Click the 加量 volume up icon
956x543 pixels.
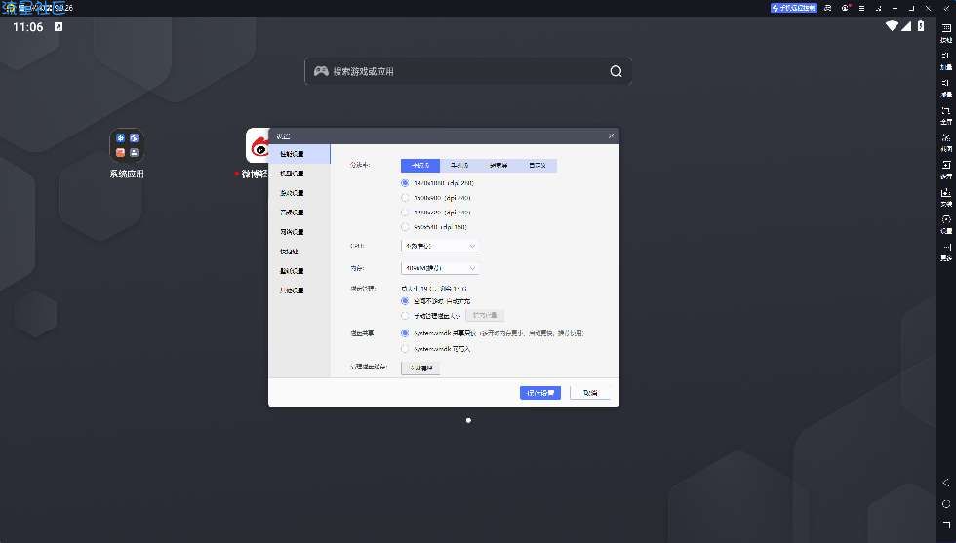click(945, 61)
